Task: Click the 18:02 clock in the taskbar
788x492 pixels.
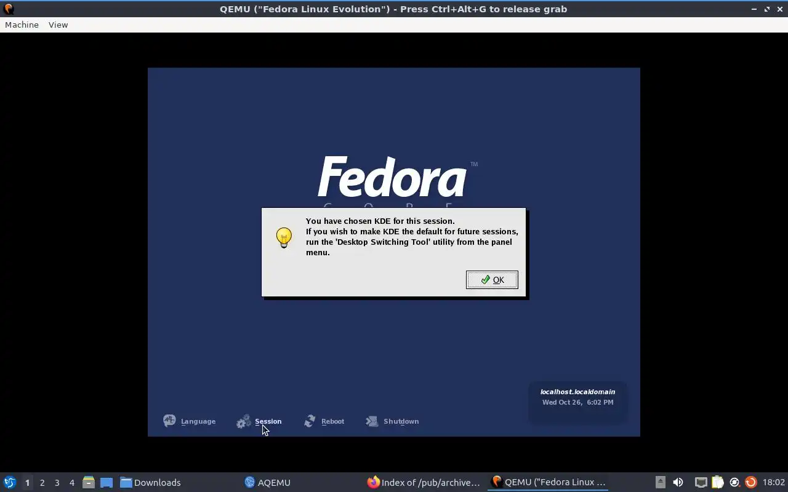Action: click(x=774, y=483)
